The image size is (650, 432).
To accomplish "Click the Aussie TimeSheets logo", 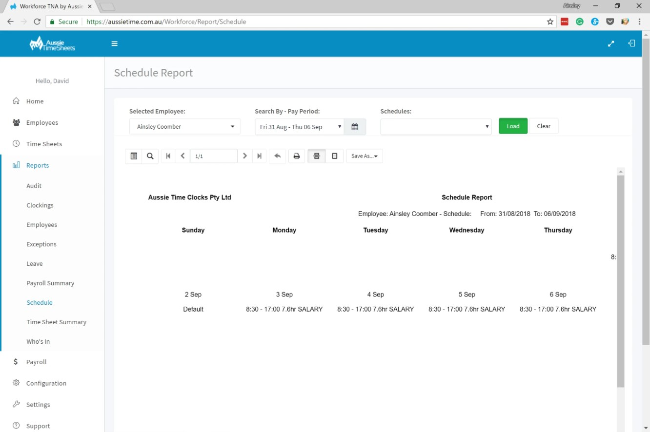I will click(53, 43).
